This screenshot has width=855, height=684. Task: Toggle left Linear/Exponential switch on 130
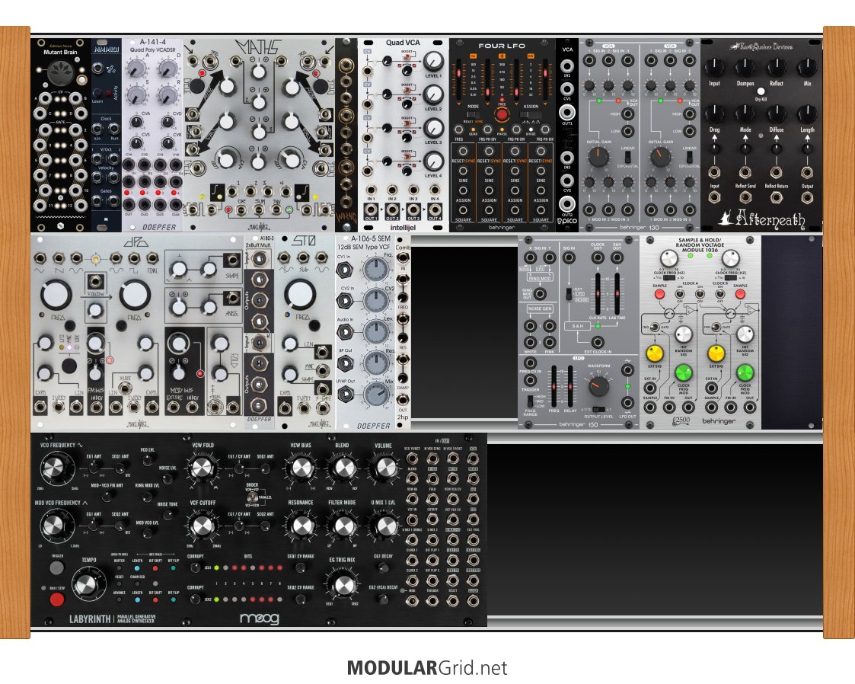pyautogui.click(x=627, y=157)
